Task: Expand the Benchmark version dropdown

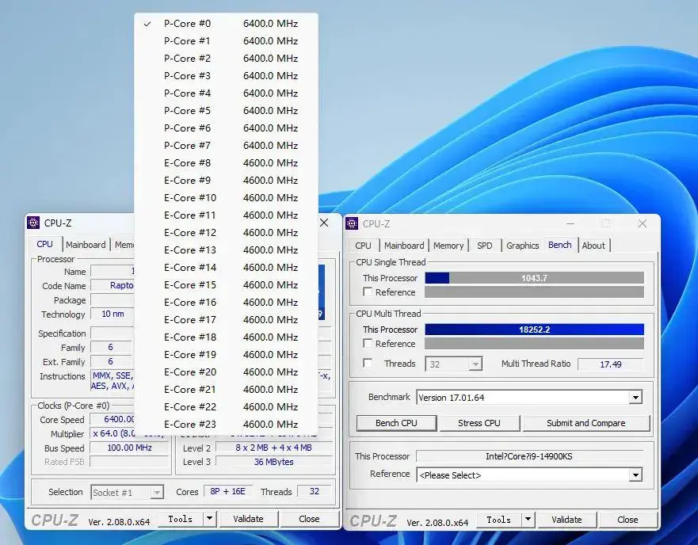Action: coord(635,397)
